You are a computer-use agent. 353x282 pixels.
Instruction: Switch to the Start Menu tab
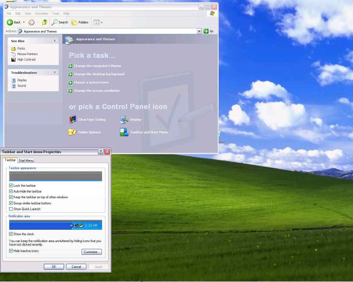26,161
